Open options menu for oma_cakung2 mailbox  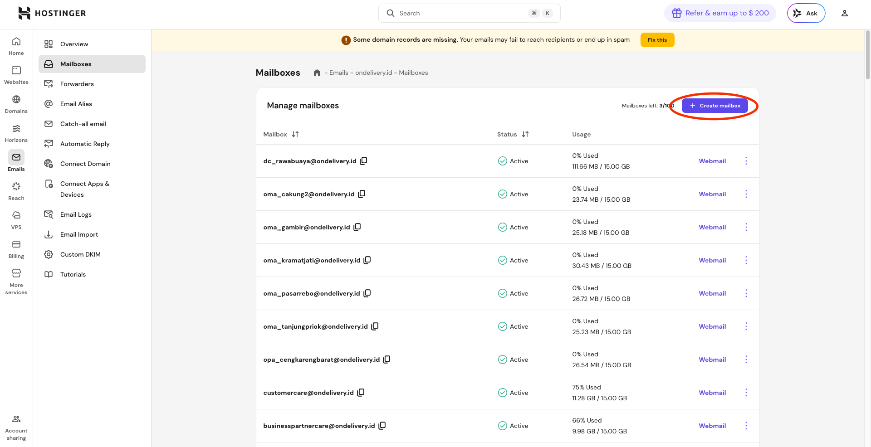click(x=746, y=194)
